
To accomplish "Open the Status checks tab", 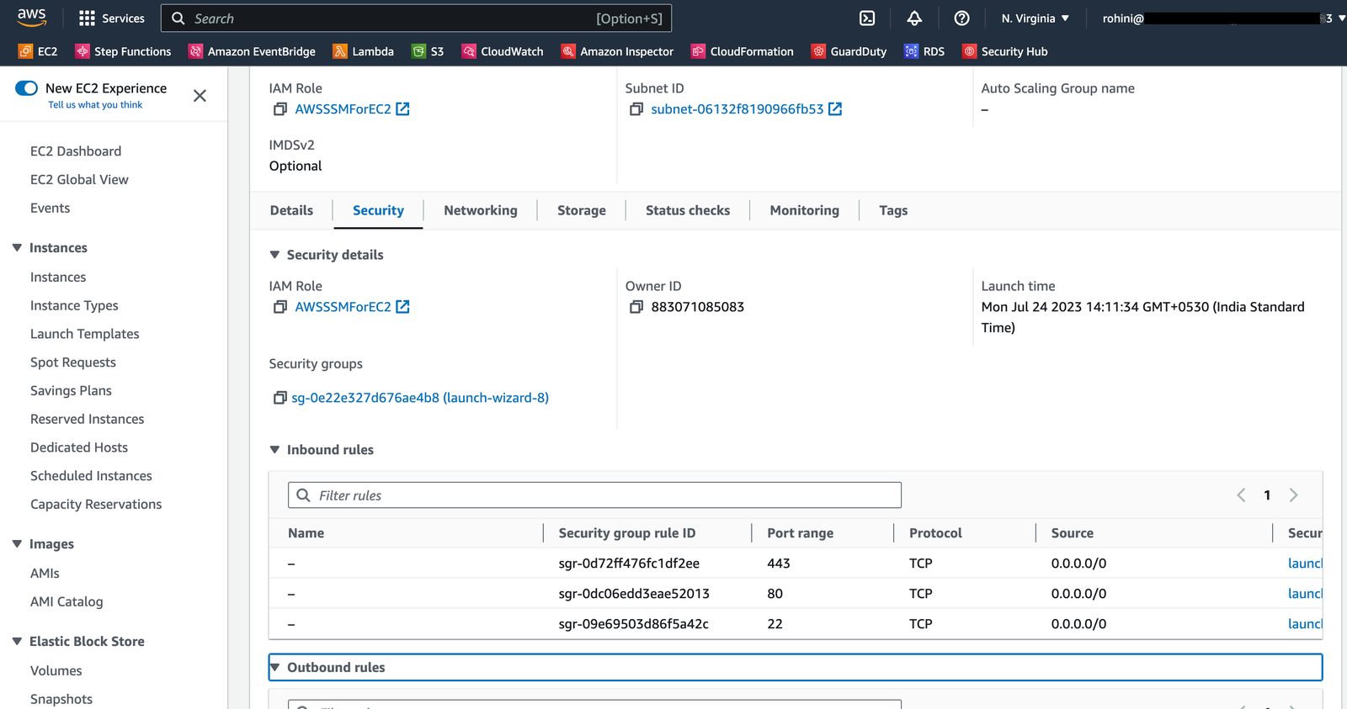I will click(688, 210).
